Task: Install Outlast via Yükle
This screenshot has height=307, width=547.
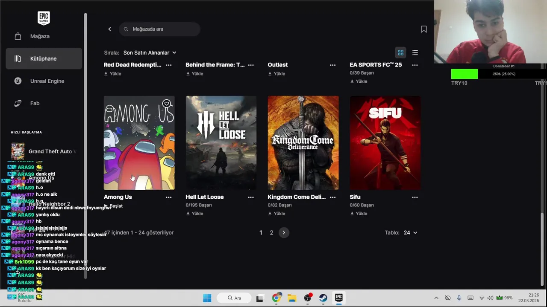Action: point(277,74)
